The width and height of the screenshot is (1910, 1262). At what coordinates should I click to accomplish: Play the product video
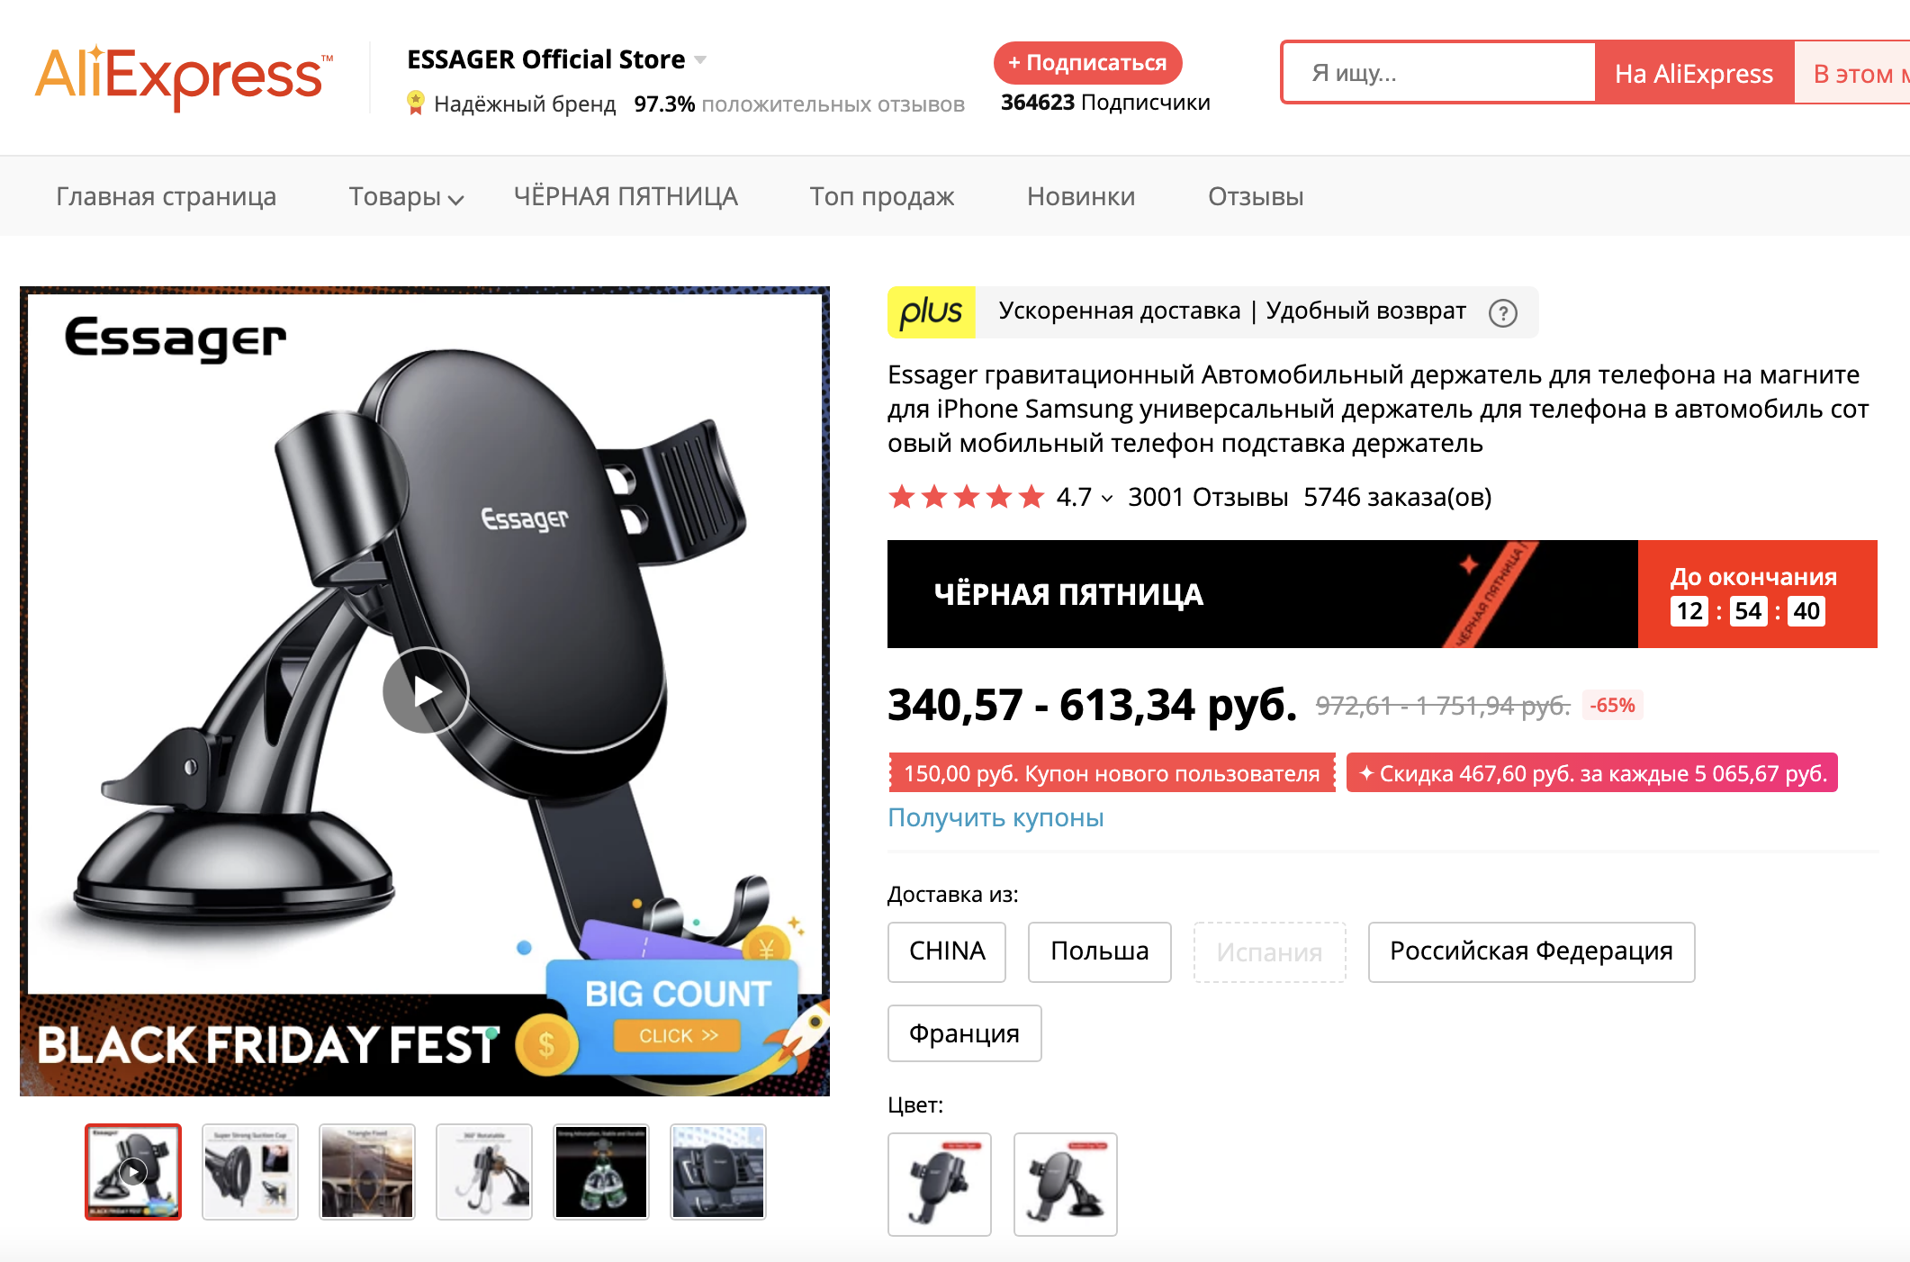pyautogui.click(x=426, y=690)
